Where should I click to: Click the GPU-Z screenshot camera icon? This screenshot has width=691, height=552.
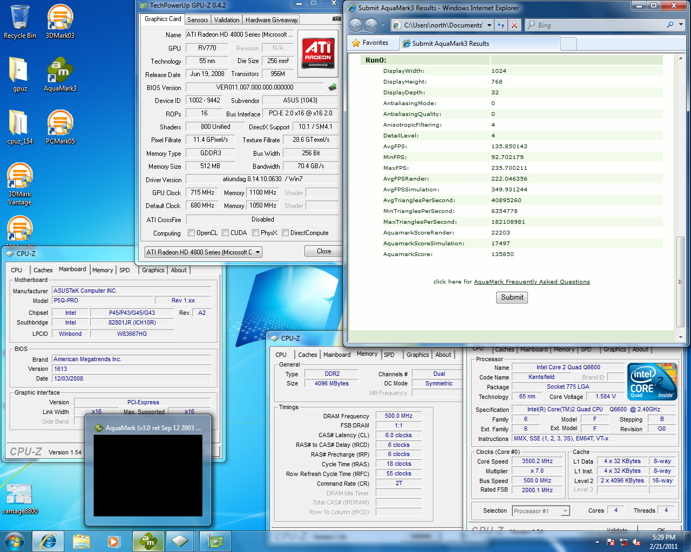click(336, 19)
